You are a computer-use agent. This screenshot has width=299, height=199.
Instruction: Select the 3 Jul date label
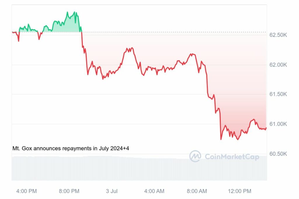point(112,191)
